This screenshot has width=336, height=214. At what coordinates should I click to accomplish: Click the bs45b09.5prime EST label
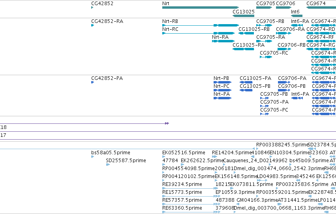309,161
